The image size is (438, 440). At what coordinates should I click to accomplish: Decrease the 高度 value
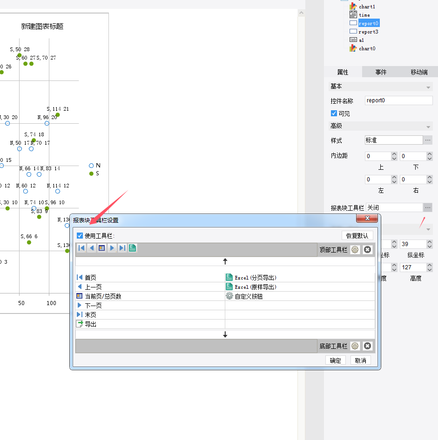click(x=430, y=269)
